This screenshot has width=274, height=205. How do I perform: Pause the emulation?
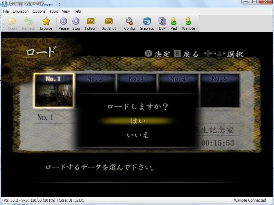pos(63,24)
